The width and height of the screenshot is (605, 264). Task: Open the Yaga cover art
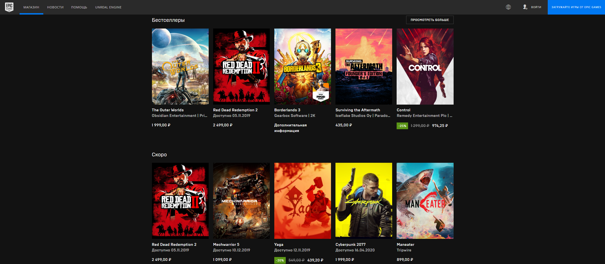pyautogui.click(x=302, y=201)
